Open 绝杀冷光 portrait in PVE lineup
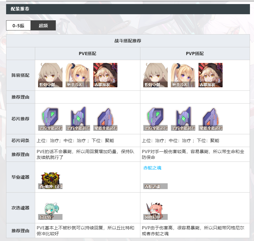This screenshot has width=254, height=241. [78, 75]
